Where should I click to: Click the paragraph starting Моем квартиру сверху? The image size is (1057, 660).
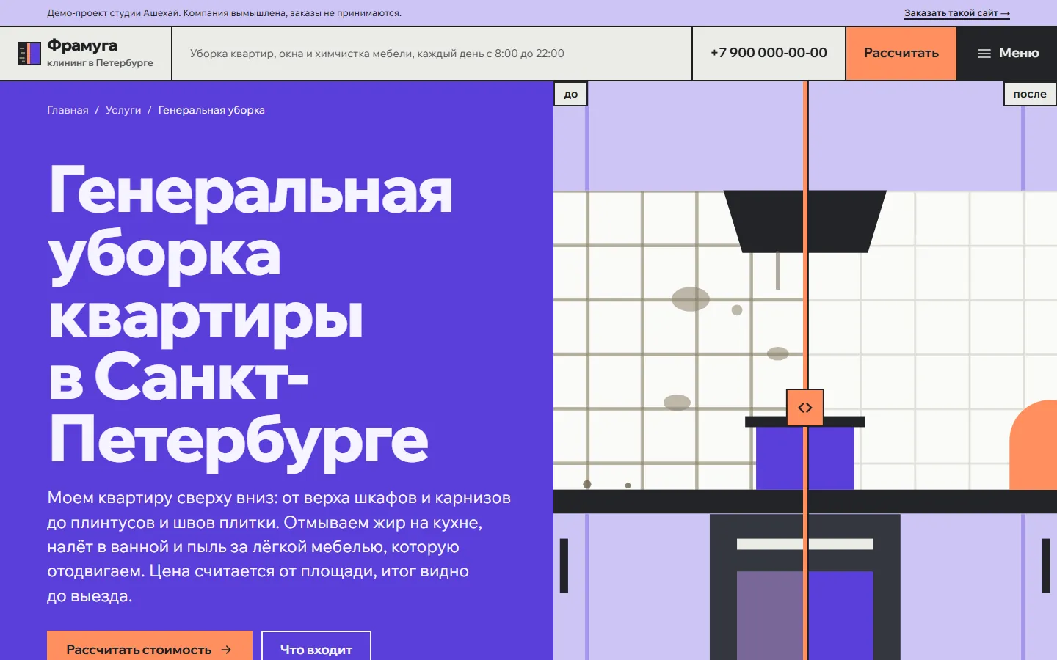(279, 546)
